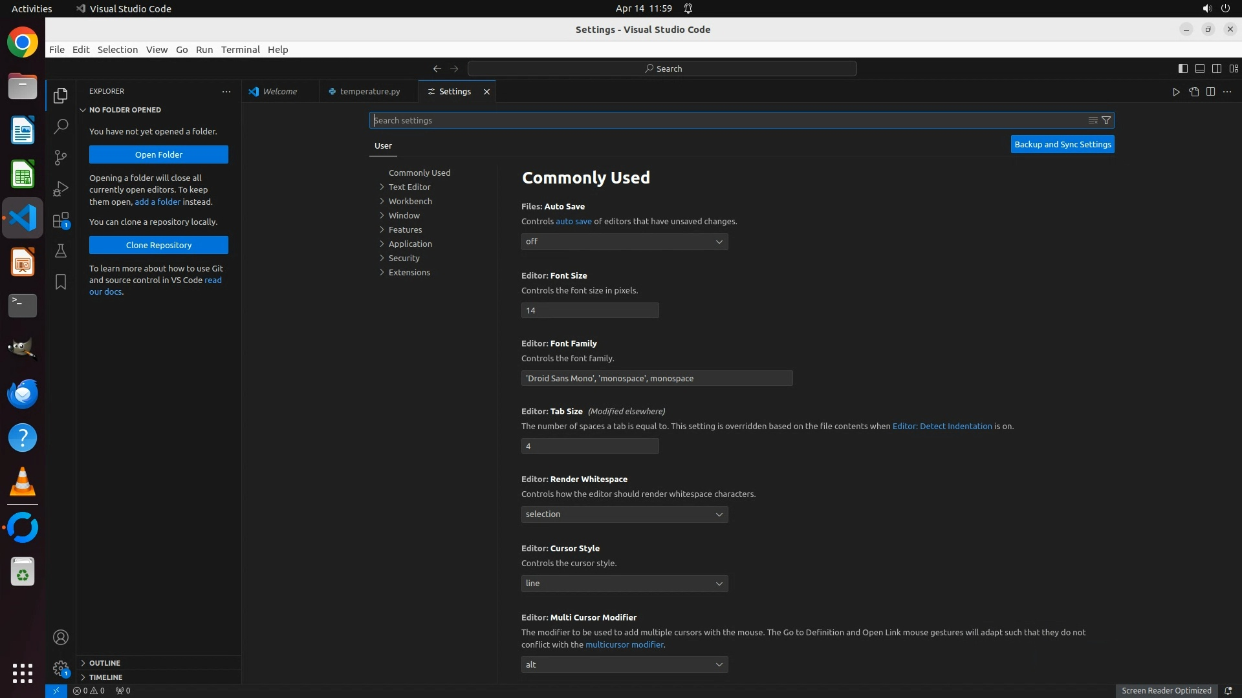This screenshot has width=1242, height=698.
Task: Toggle the primary side bar layout icon
Action: pyautogui.click(x=1182, y=69)
